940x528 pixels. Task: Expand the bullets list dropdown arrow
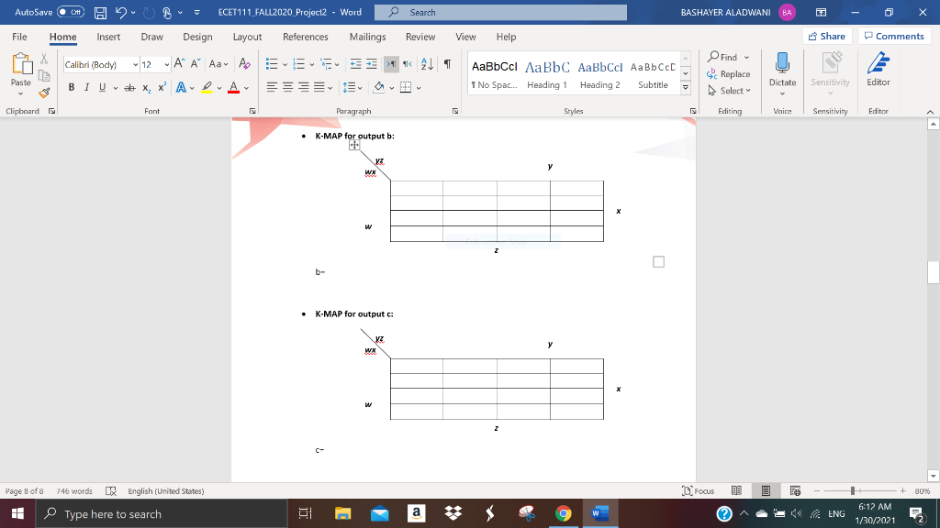tap(285, 65)
